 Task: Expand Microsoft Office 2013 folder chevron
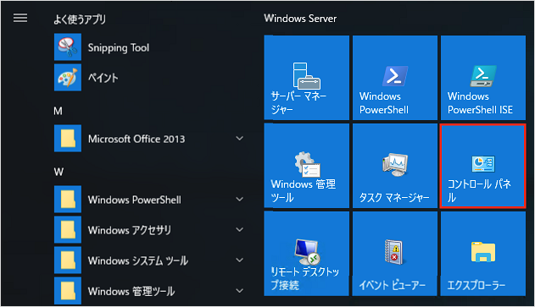click(x=240, y=139)
